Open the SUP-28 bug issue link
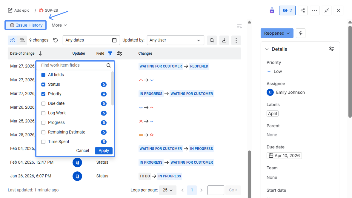 pos(48,10)
